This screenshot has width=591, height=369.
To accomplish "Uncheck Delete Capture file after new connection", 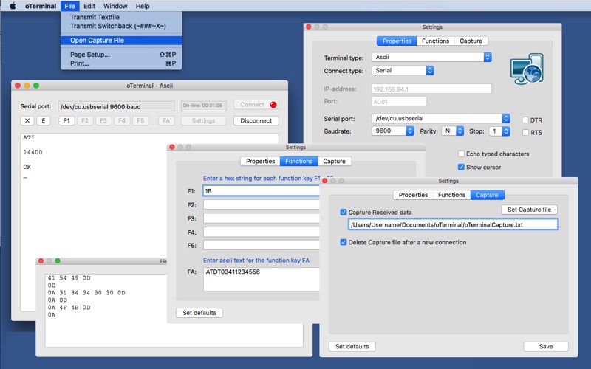I will pos(344,242).
